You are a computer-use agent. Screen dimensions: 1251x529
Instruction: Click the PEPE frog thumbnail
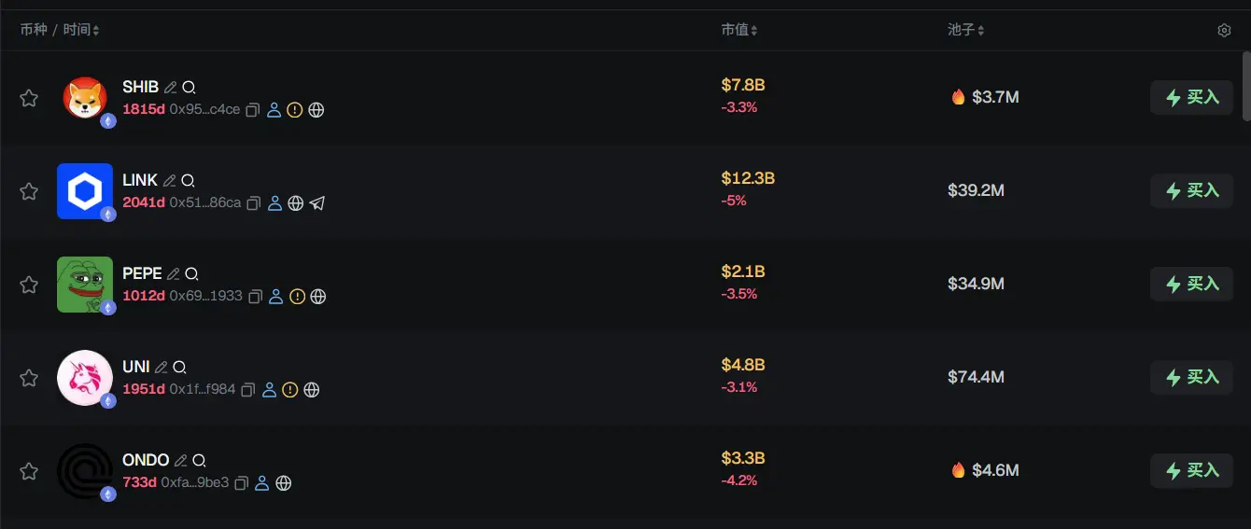click(x=85, y=284)
